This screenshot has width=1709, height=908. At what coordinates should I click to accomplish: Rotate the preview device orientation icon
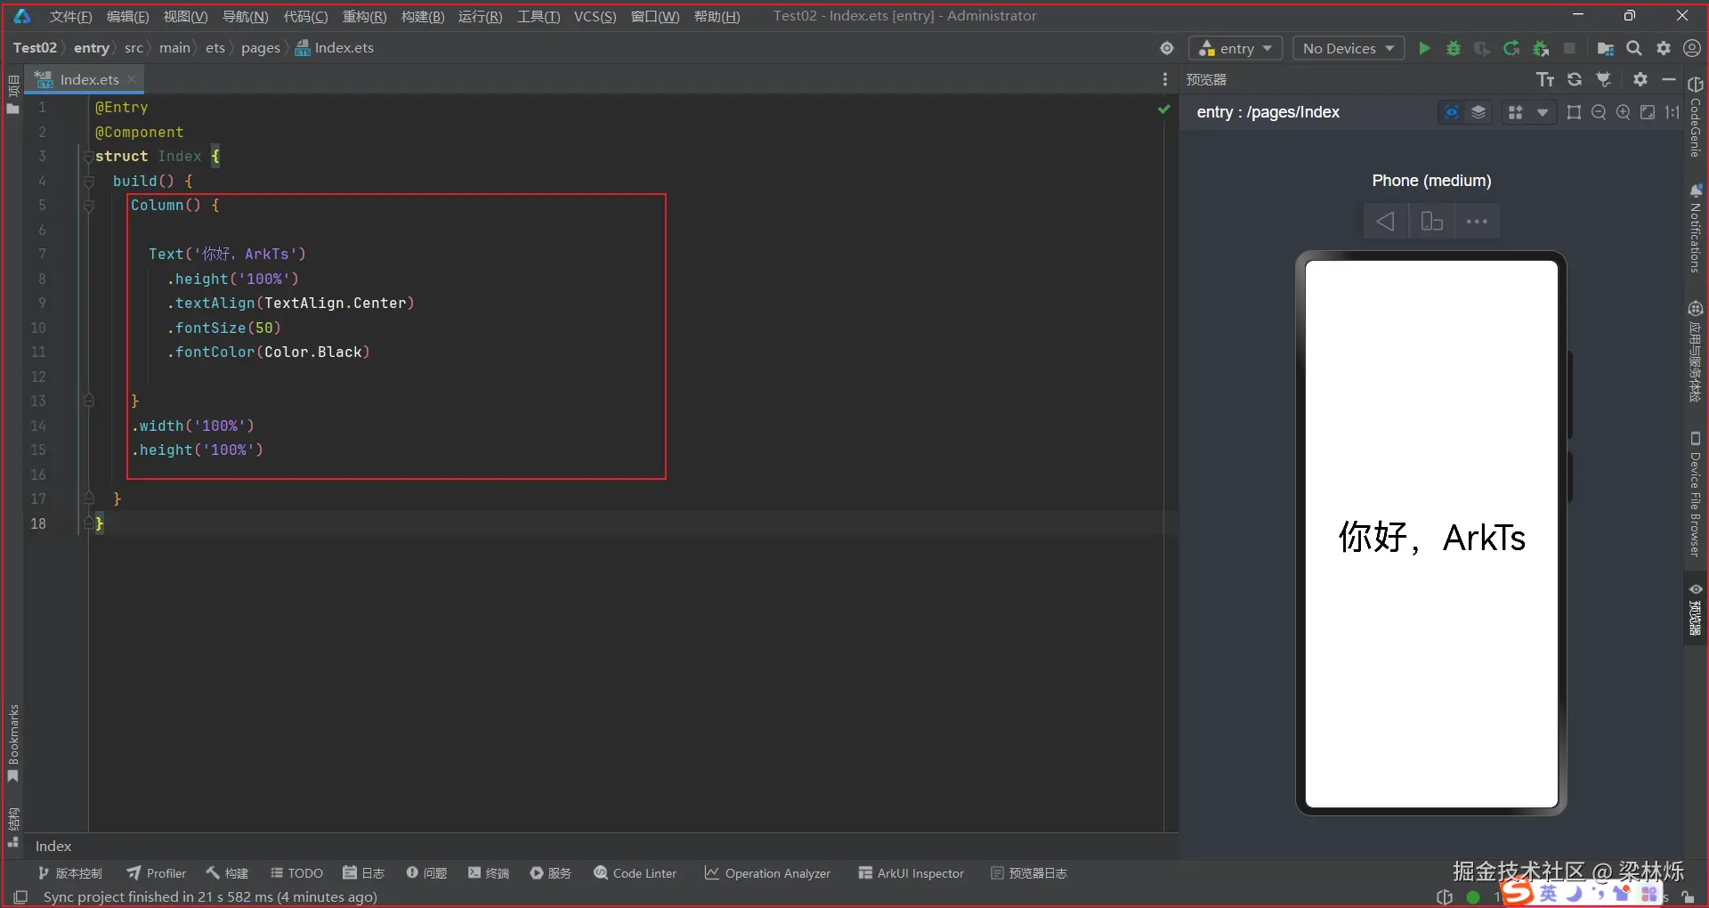(1431, 221)
